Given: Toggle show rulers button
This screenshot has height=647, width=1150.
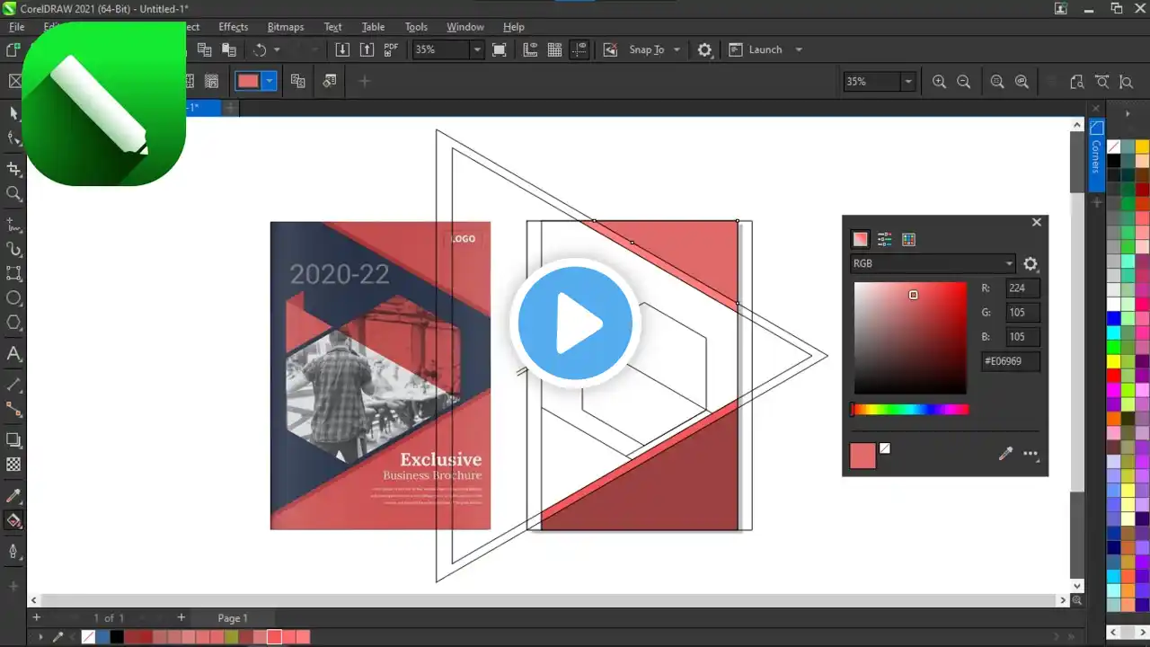Looking at the screenshot, I should [x=530, y=49].
